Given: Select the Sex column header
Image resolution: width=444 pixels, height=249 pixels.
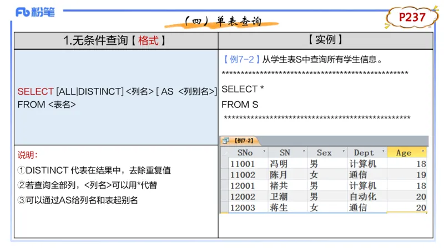Looking at the screenshot, I should (327, 153).
